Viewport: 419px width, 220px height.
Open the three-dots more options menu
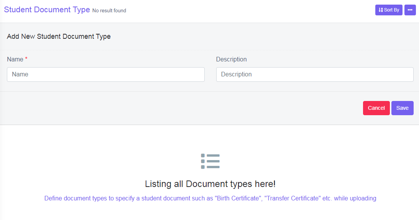pyautogui.click(x=410, y=10)
